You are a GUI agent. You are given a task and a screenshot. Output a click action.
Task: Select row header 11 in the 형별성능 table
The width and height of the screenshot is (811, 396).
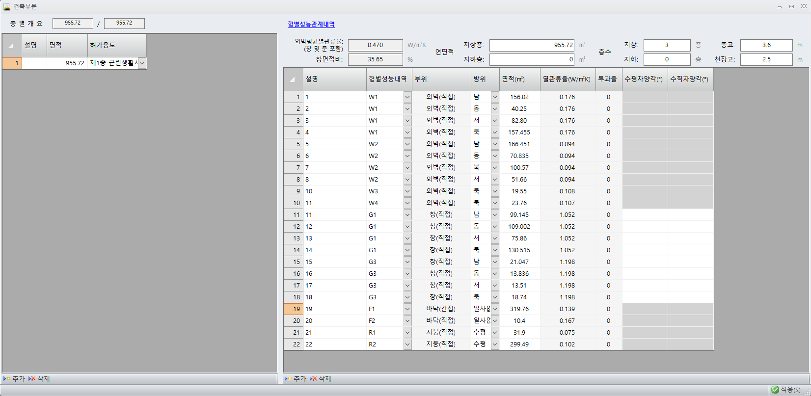pos(293,215)
